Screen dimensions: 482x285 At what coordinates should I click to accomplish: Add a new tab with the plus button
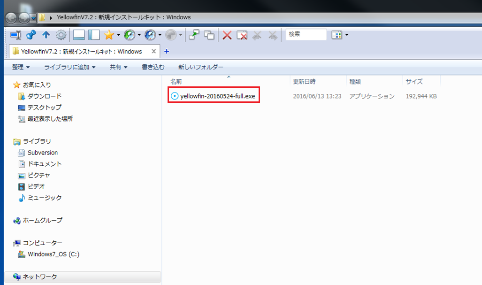pyautogui.click(x=167, y=51)
